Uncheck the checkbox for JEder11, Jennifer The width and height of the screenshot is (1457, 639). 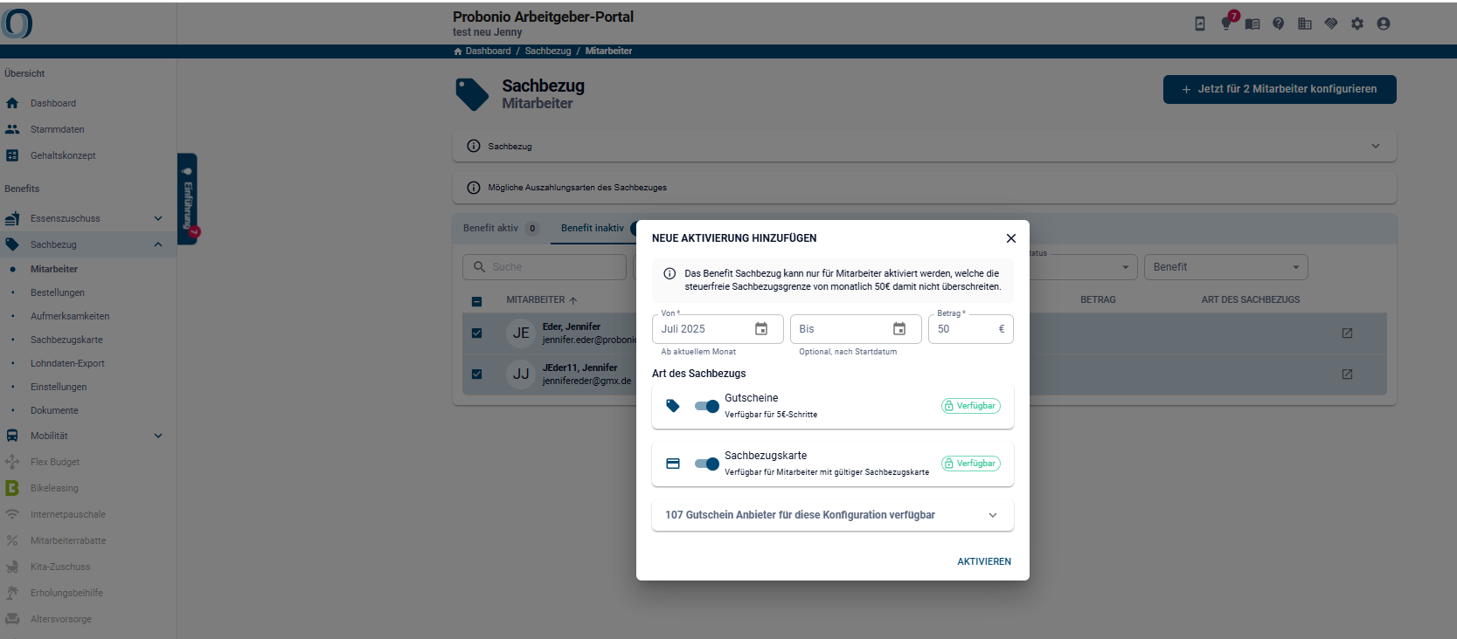(x=476, y=374)
